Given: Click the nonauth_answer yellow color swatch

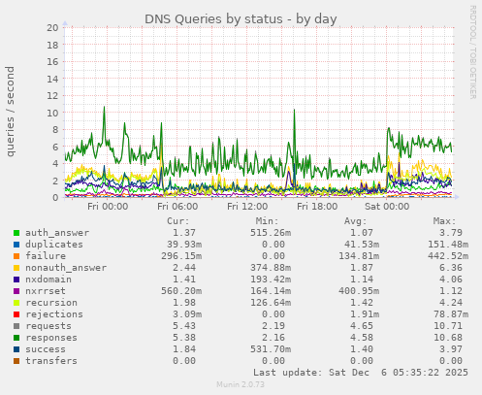Looking at the screenshot, I should [16, 268].
